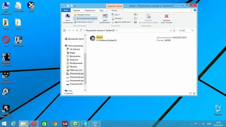The image size is (226, 127).
Task: Open the green @ mail agent on taskbar
Action: 75,124
